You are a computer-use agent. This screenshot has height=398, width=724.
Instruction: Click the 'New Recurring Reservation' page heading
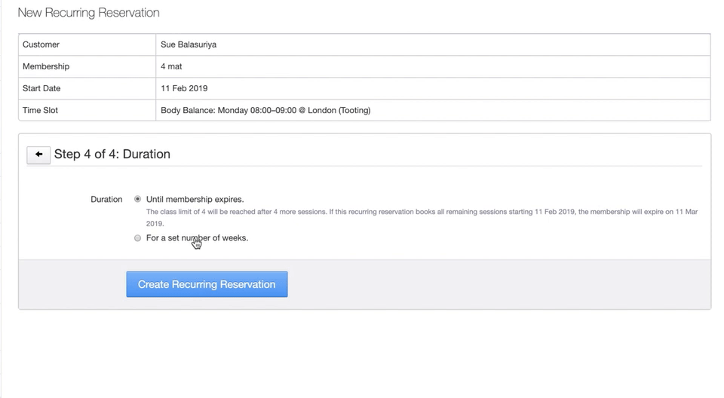pos(88,13)
